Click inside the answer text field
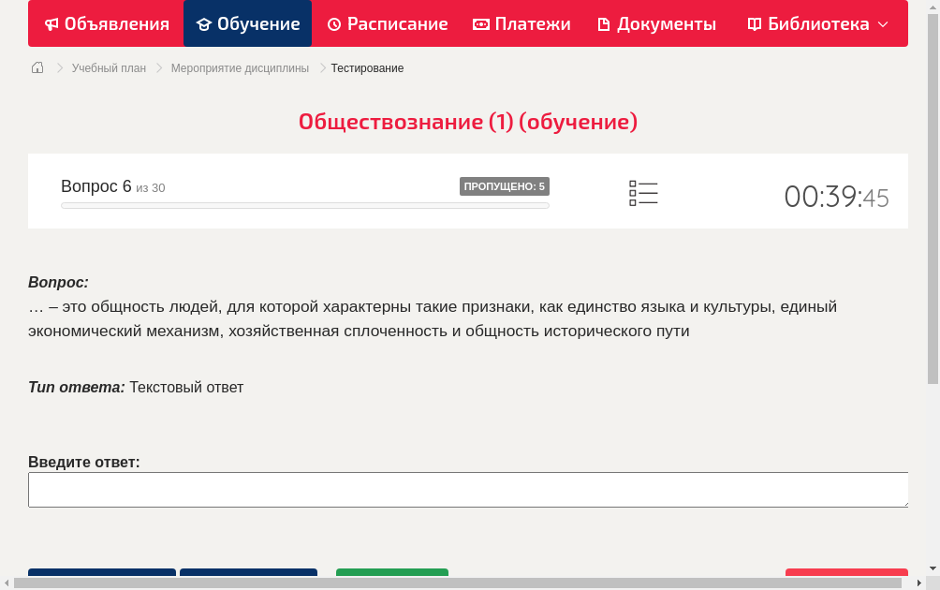 pos(468,489)
